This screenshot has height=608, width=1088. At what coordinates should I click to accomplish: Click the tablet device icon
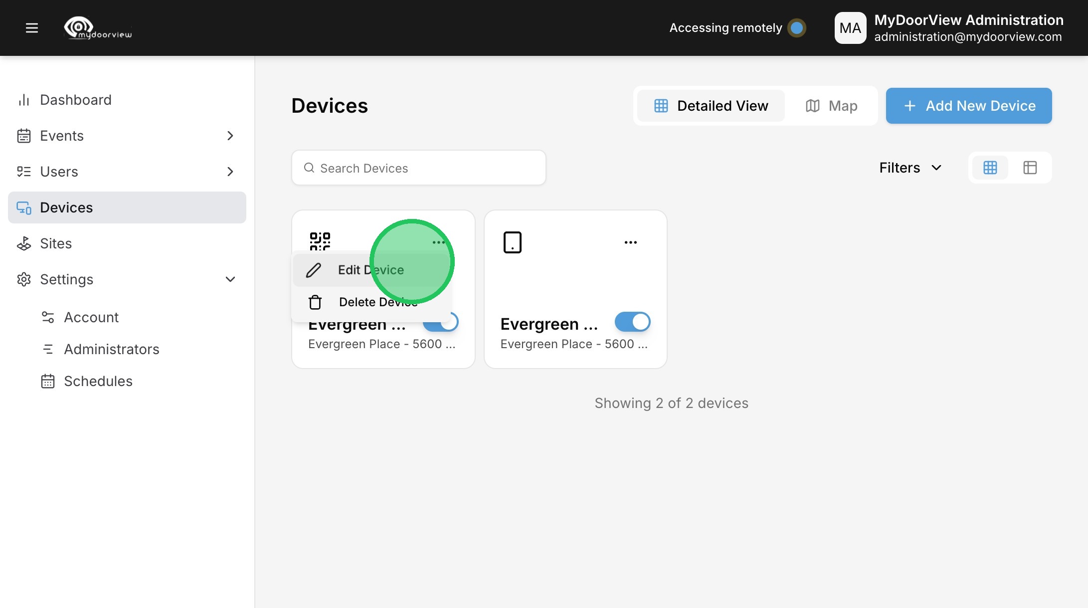512,242
